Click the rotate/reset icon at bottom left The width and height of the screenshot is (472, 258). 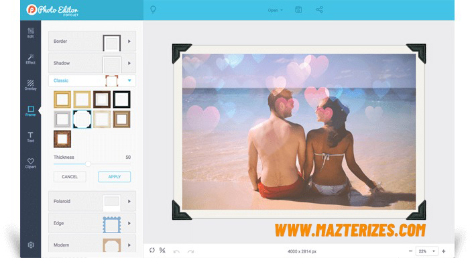coord(152,250)
